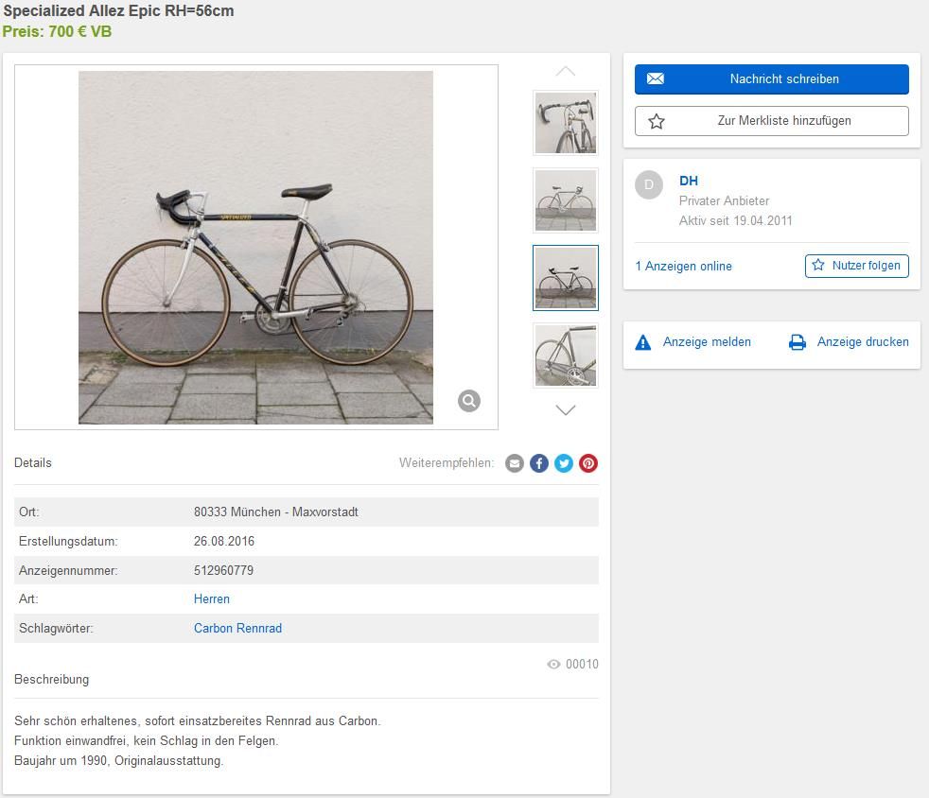Share listing via email icon
This screenshot has width=929, height=798.
515,463
